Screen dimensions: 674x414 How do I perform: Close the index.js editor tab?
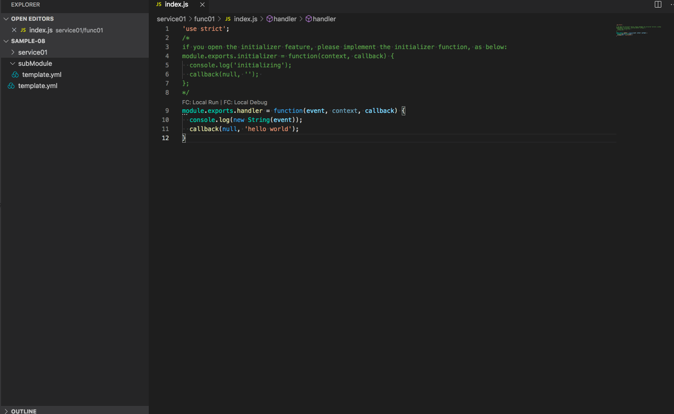point(202,5)
